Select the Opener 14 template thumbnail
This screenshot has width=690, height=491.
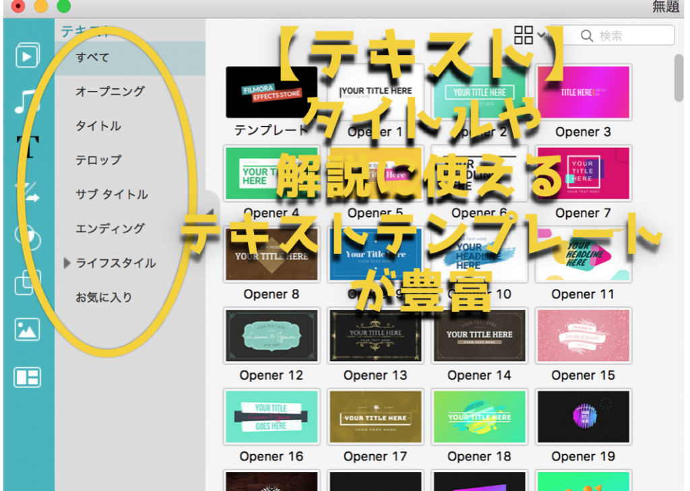click(479, 335)
